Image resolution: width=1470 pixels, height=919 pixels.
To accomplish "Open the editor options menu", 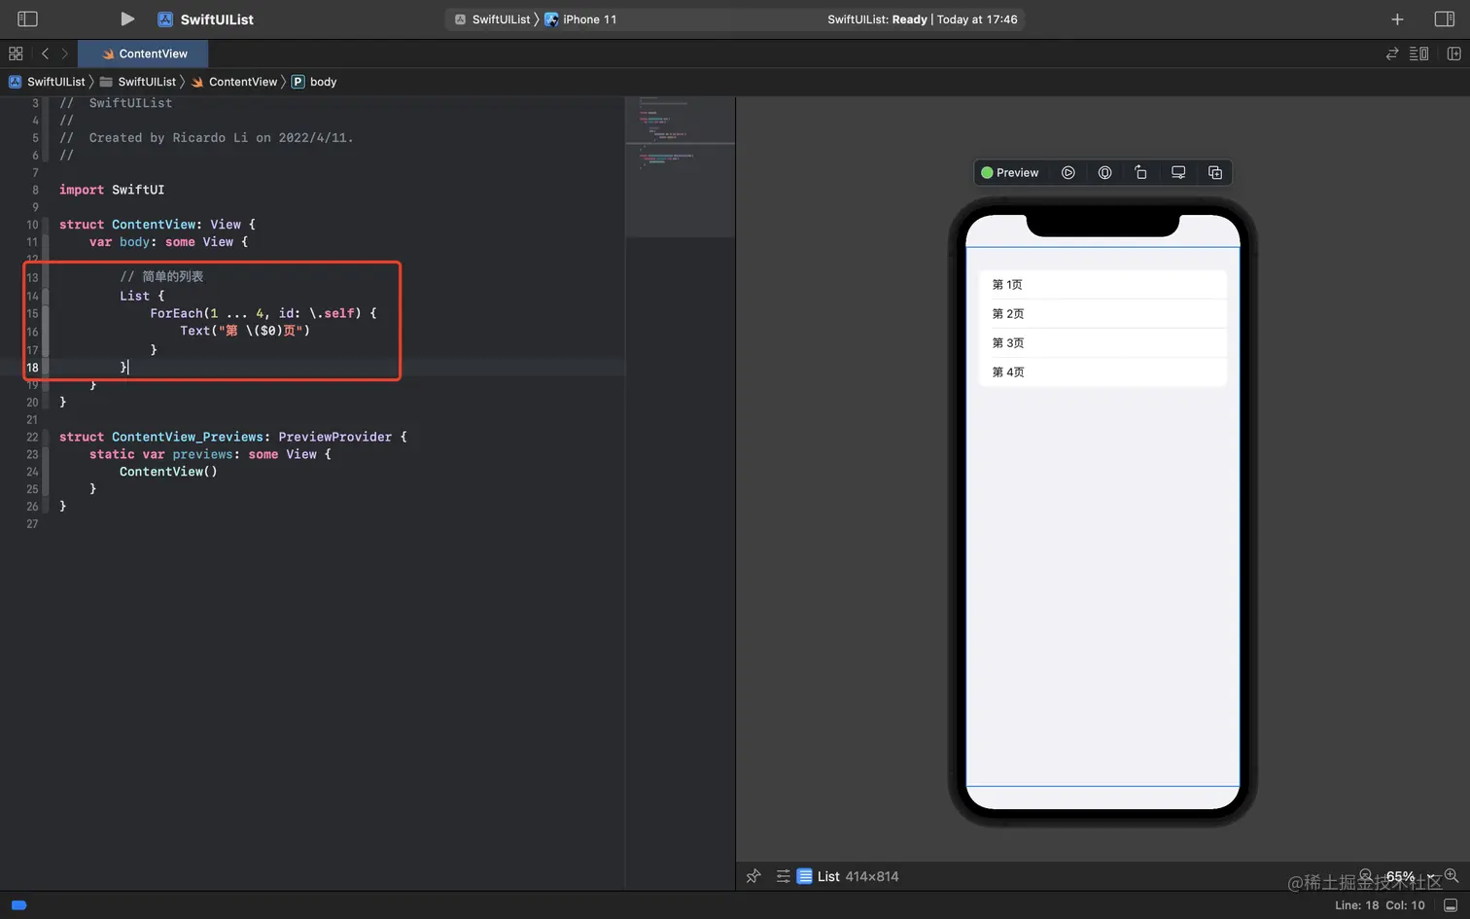I will pyautogui.click(x=1419, y=53).
